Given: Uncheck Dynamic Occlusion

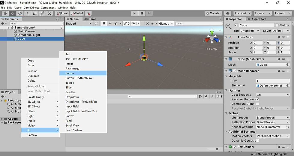Looking at the screenshot, I should [x=258, y=141].
